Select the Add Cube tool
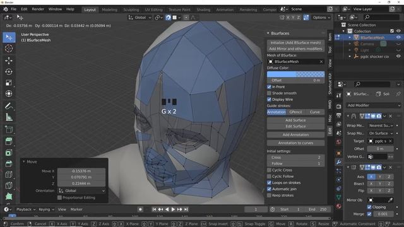The width and height of the screenshot is (404, 227). [x=9, y=129]
